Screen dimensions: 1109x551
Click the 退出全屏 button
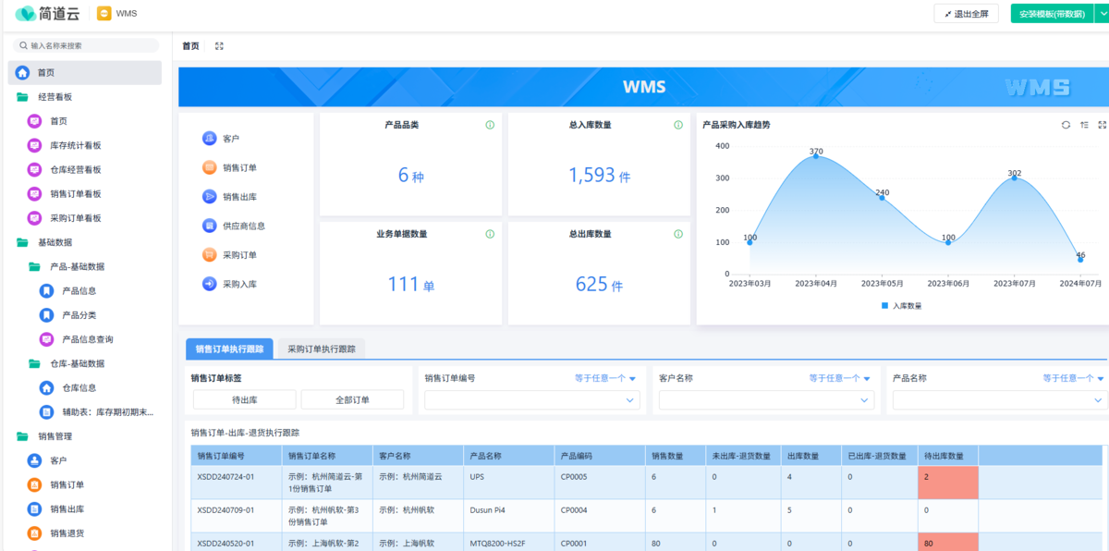coord(966,14)
